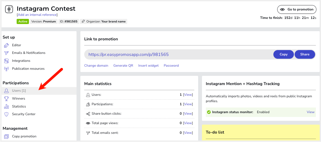The image size is (321, 142).
Task: Click the Copy promotion duplicate icon
Action: point(6,136)
